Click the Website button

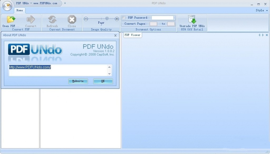[x=78, y=81]
